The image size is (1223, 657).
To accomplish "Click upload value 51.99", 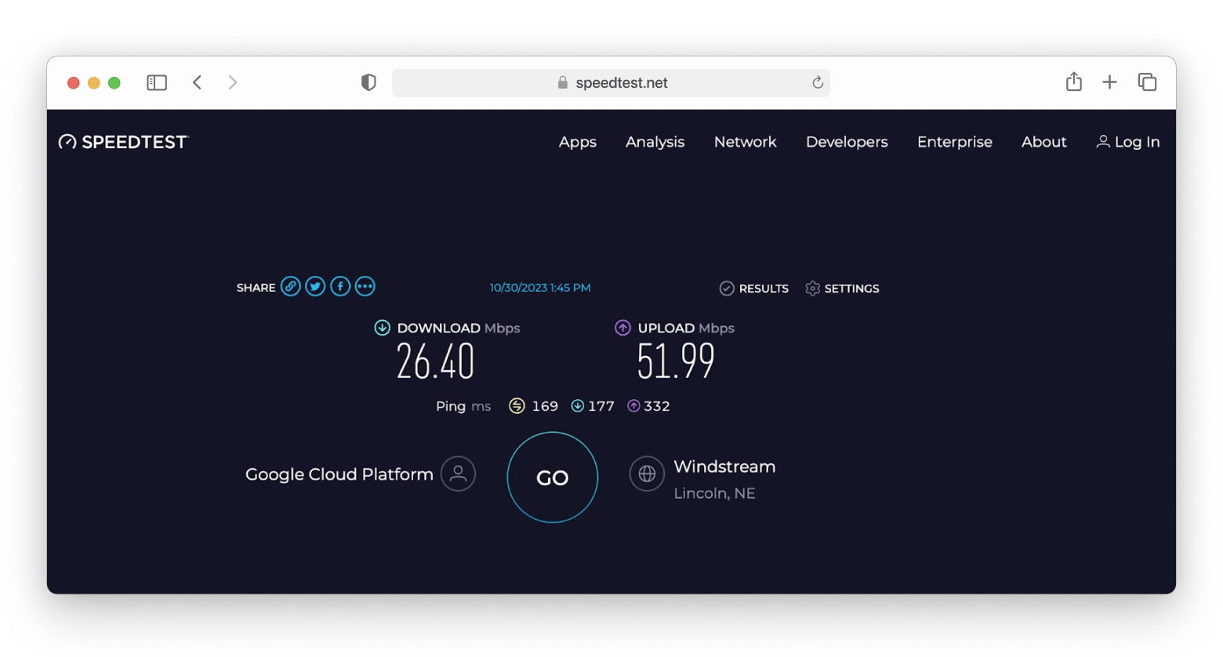I will pos(676,361).
